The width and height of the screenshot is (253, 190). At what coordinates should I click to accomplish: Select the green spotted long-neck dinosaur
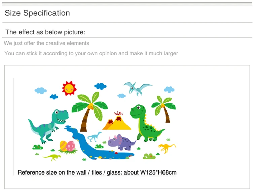click(146, 123)
